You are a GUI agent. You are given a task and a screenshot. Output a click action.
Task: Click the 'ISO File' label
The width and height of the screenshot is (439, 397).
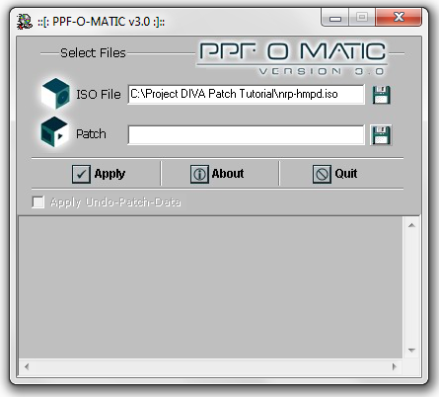point(99,95)
